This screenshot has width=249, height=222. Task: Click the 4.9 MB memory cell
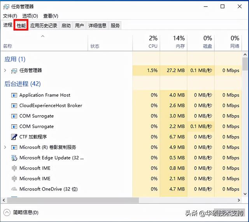[174, 147]
